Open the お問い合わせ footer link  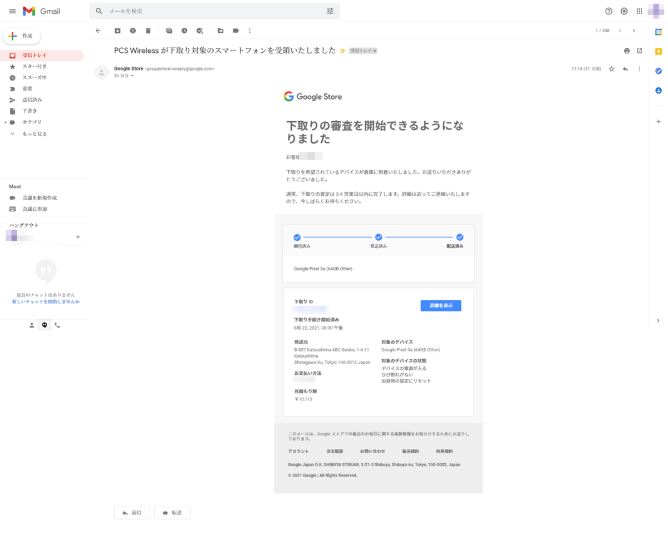point(372,452)
